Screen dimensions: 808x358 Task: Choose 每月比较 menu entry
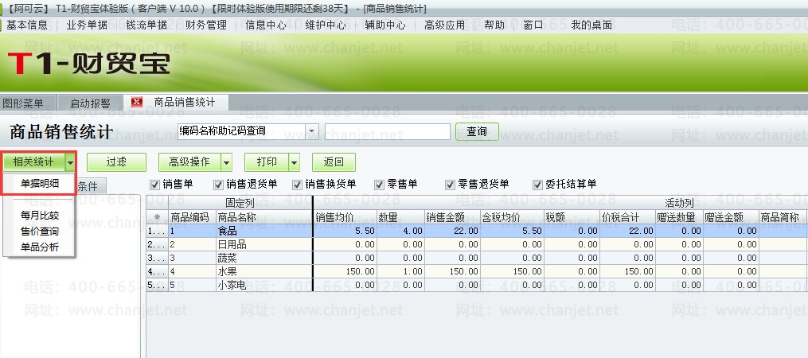click(x=40, y=216)
